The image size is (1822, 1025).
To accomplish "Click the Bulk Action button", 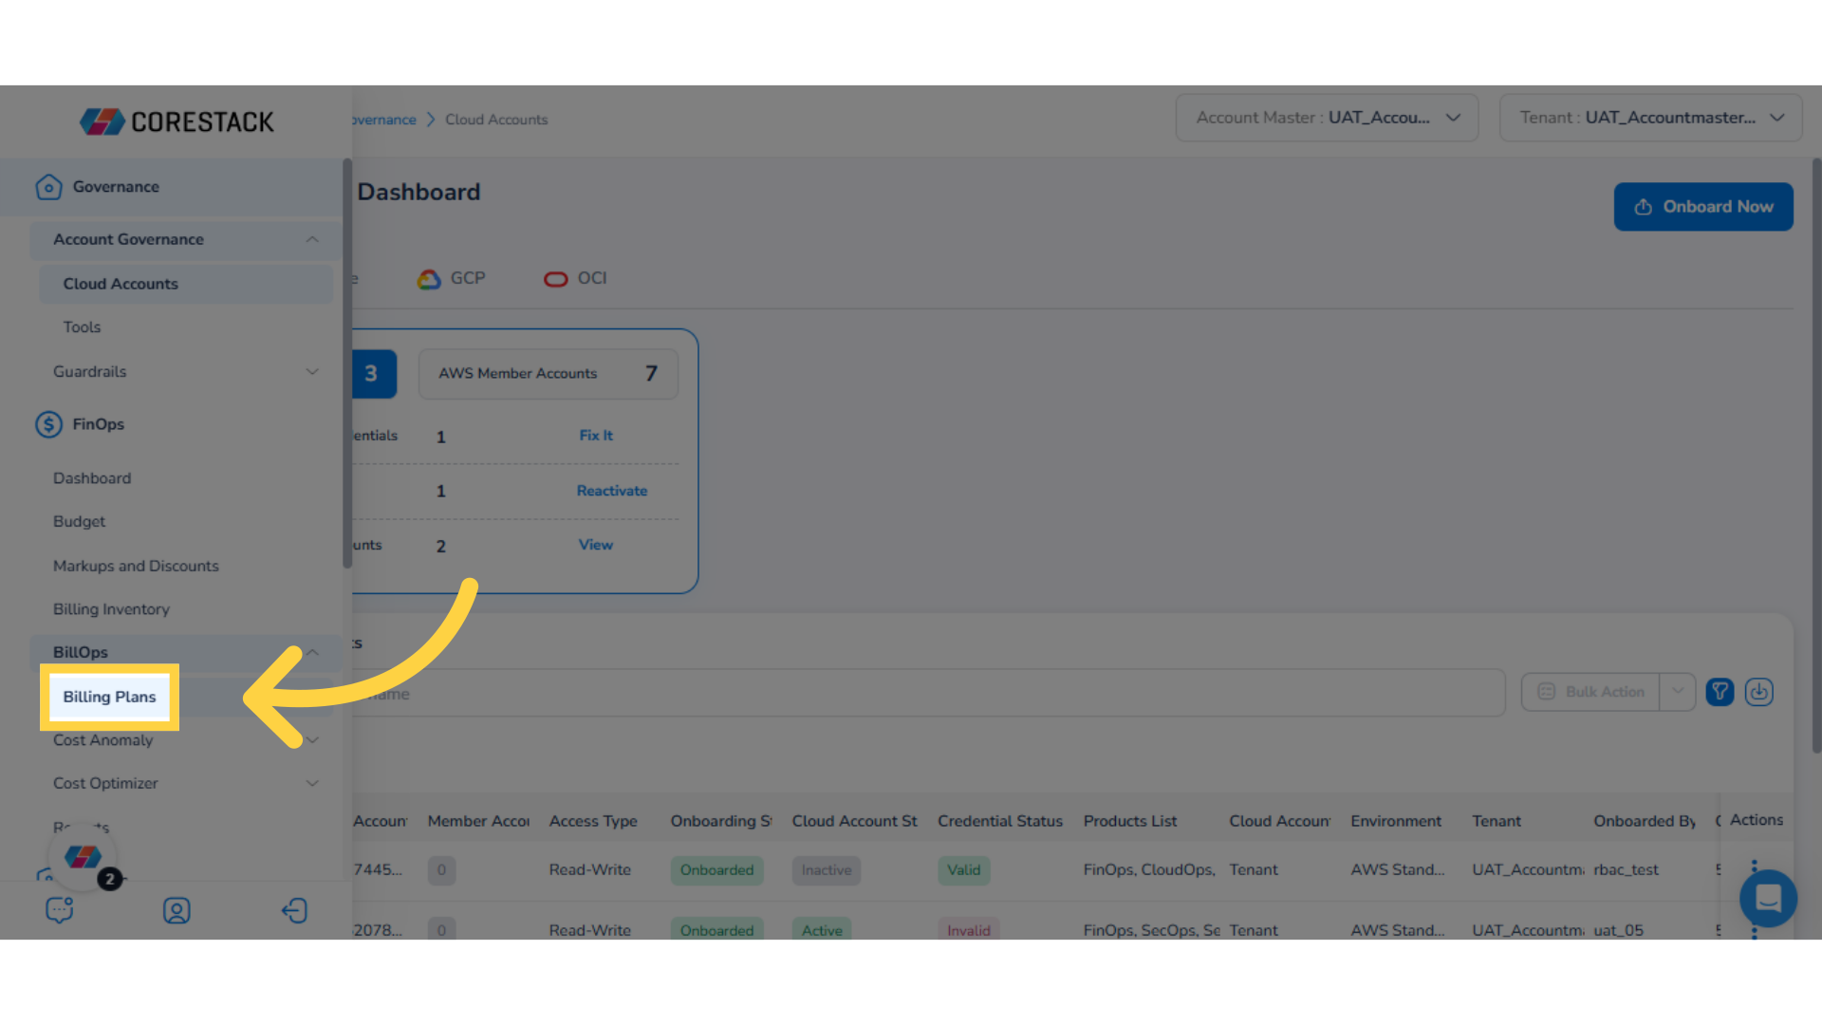I will pos(1590,692).
